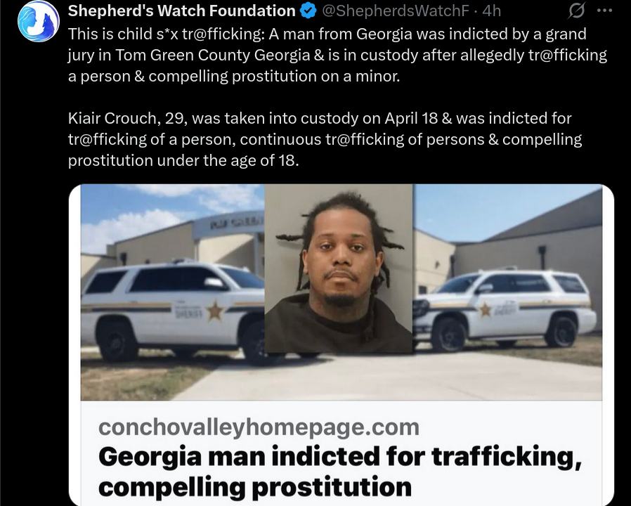Open the conchovalleyhomepage.com domain link

[259, 427]
